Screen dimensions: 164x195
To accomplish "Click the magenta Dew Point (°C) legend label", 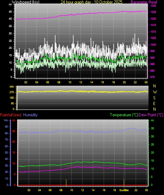I will [x=151, y=115].
